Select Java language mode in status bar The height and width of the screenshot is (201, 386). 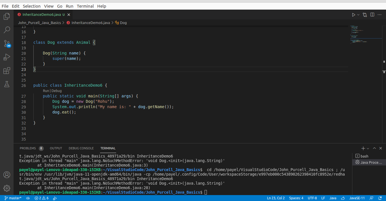[x=333, y=198]
